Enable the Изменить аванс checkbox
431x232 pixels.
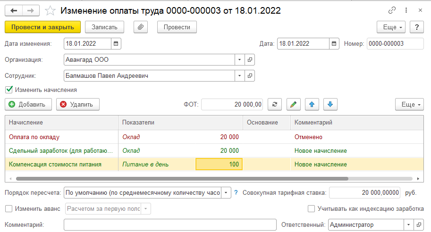(x=8, y=208)
